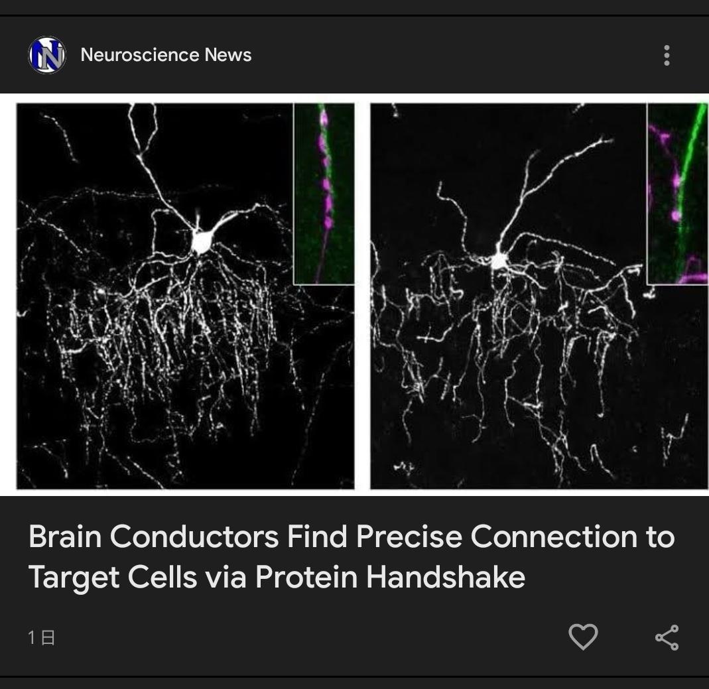This screenshot has height=689, width=709.
Task: Open the three-dot more options menu
Action: (667, 55)
